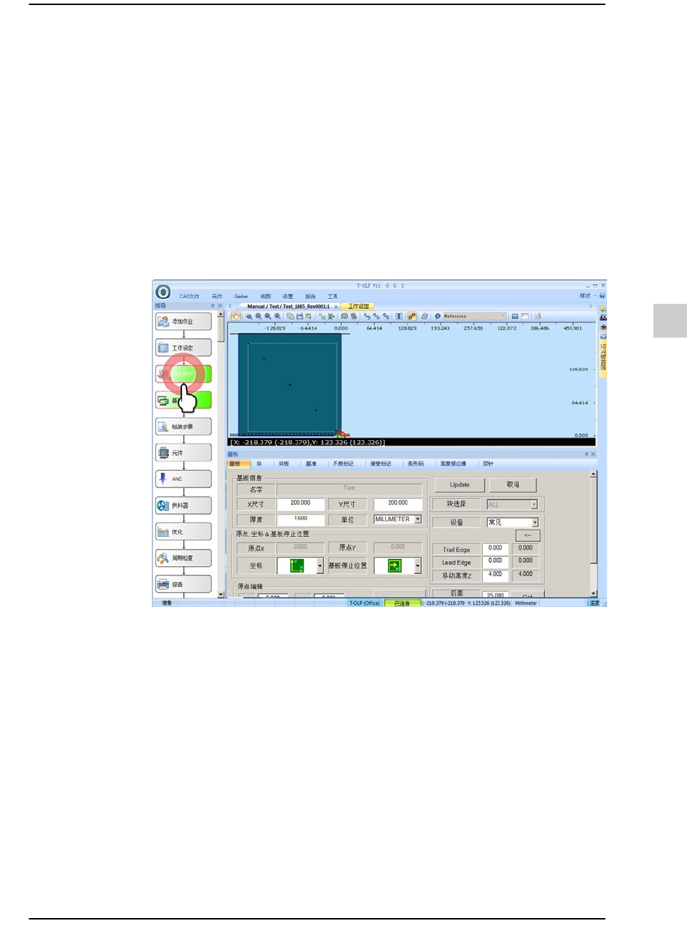
Task: Select the 接受标记 tab
Action: (380, 464)
